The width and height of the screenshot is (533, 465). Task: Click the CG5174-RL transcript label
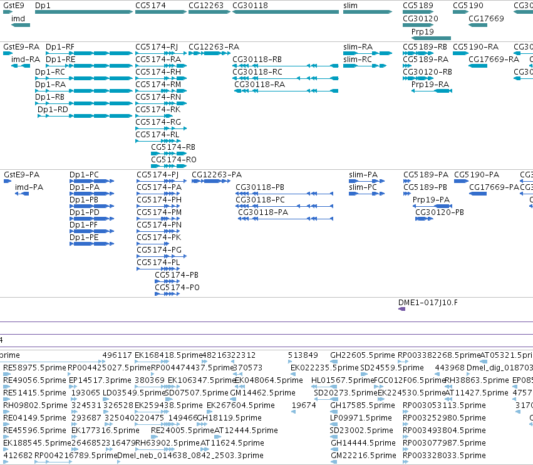pyautogui.click(x=157, y=134)
